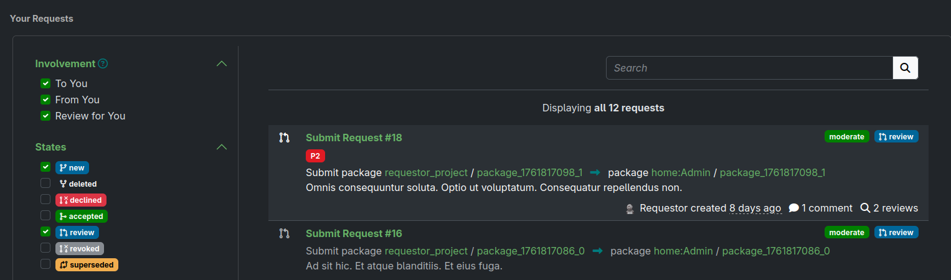The width and height of the screenshot is (951, 280).
Task: Open Submit Request #16 link
Action: tap(354, 233)
